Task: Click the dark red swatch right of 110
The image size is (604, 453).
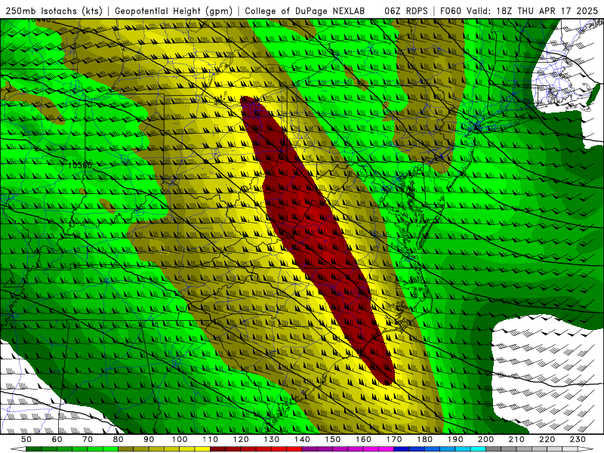Action: (x=218, y=449)
